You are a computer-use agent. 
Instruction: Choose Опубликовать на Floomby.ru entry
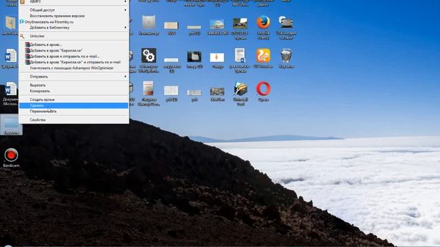[x=74, y=22]
